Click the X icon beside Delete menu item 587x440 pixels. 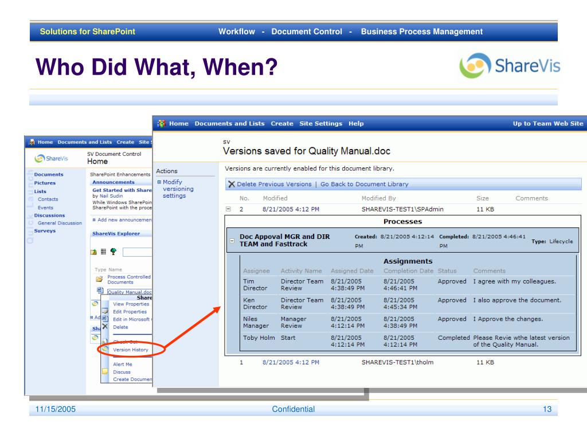(x=105, y=327)
